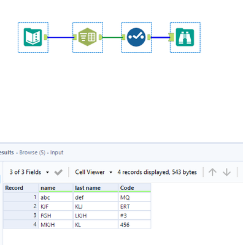Viewport: 243px width, 245px height.
Task: Select the Input Data tool on canvas
Action: point(33,37)
